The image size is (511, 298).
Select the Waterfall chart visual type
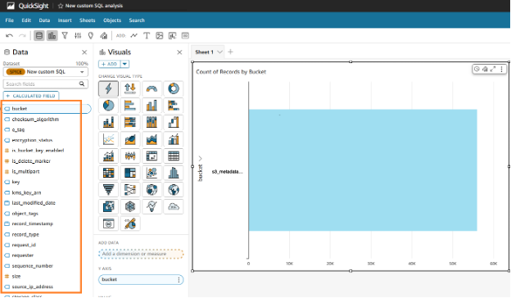(x=174, y=123)
